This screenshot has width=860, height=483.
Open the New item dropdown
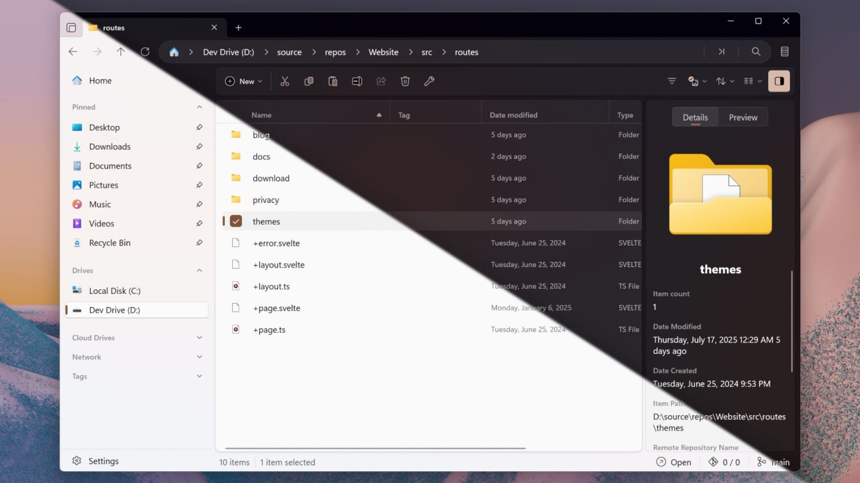(x=243, y=81)
